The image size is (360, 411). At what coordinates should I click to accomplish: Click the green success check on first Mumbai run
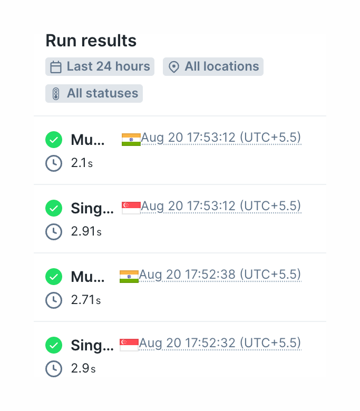coord(53,140)
